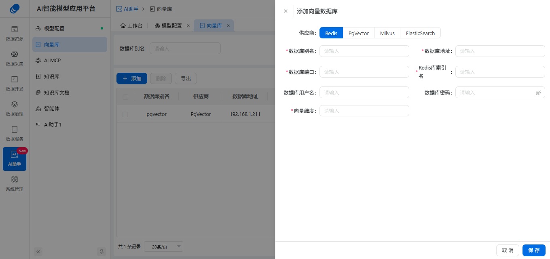Toggle password visibility eye icon

538,93
